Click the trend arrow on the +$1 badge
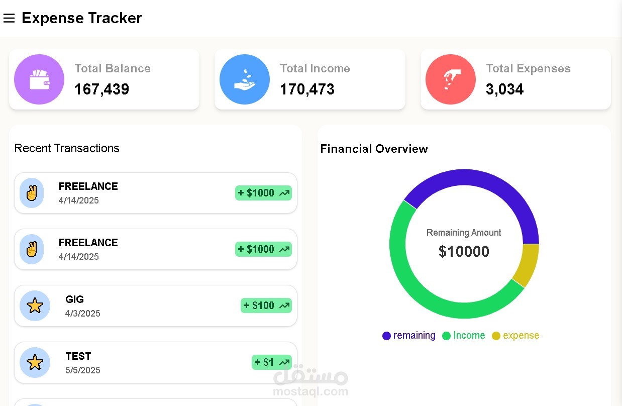Image resolution: width=622 pixels, height=406 pixels. (x=284, y=362)
